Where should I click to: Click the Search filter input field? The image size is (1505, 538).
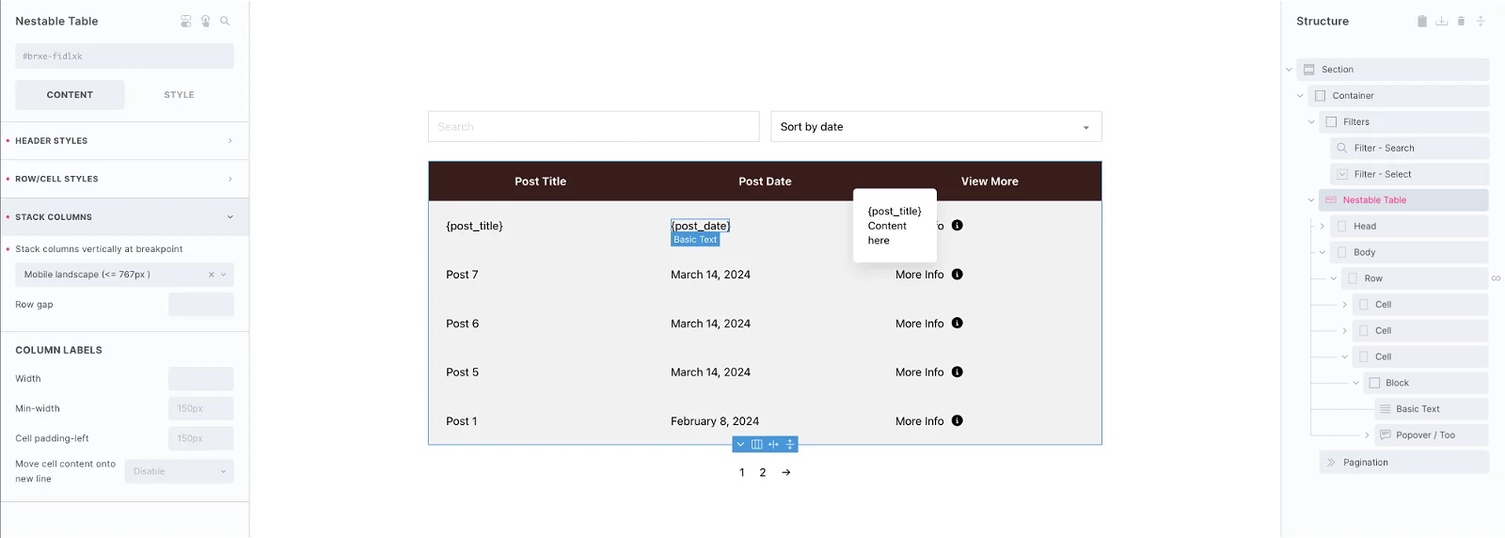pyautogui.click(x=594, y=127)
